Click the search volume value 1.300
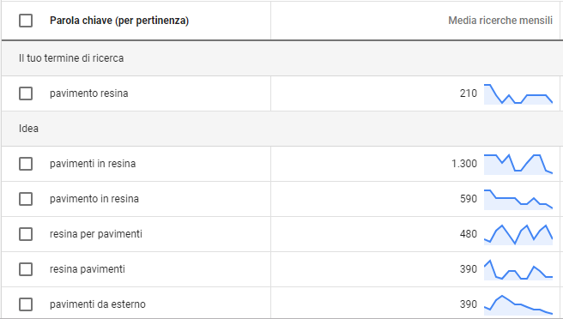This screenshot has height=319, width=563. (x=464, y=164)
